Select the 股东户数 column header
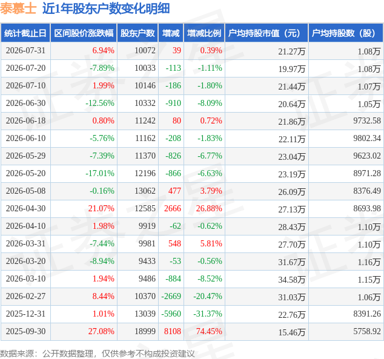The image size is (384, 359). 137,33
